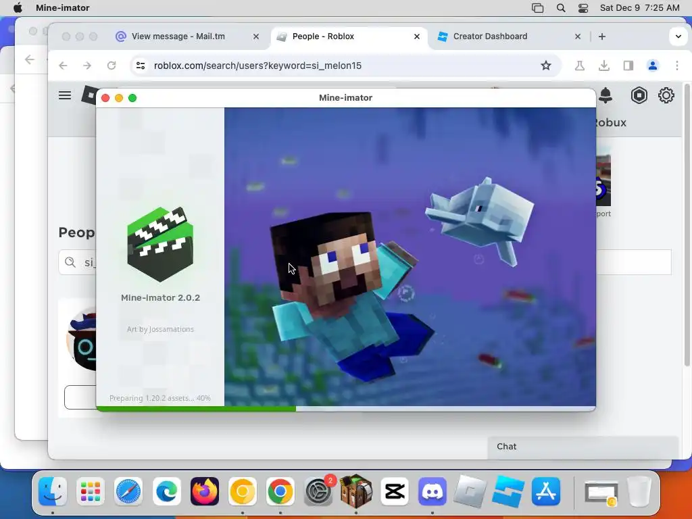The height and width of the screenshot is (519, 692).
Task: Open Launchpad from the Dock
Action: click(x=91, y=491)
